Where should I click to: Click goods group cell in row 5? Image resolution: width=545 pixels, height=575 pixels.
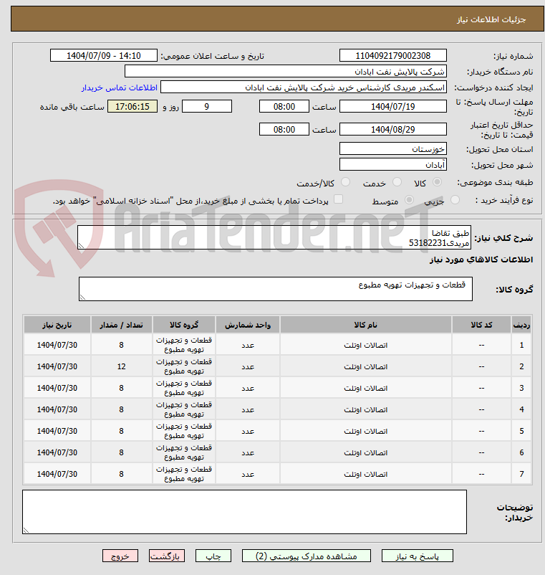click(184, 431)
